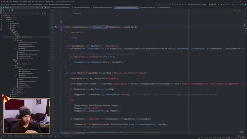Click the editor horizontal scrollbar
Image resolution: width=247 pixels, height=139 pixels.
pyautogui.click(x=111, y=132)
